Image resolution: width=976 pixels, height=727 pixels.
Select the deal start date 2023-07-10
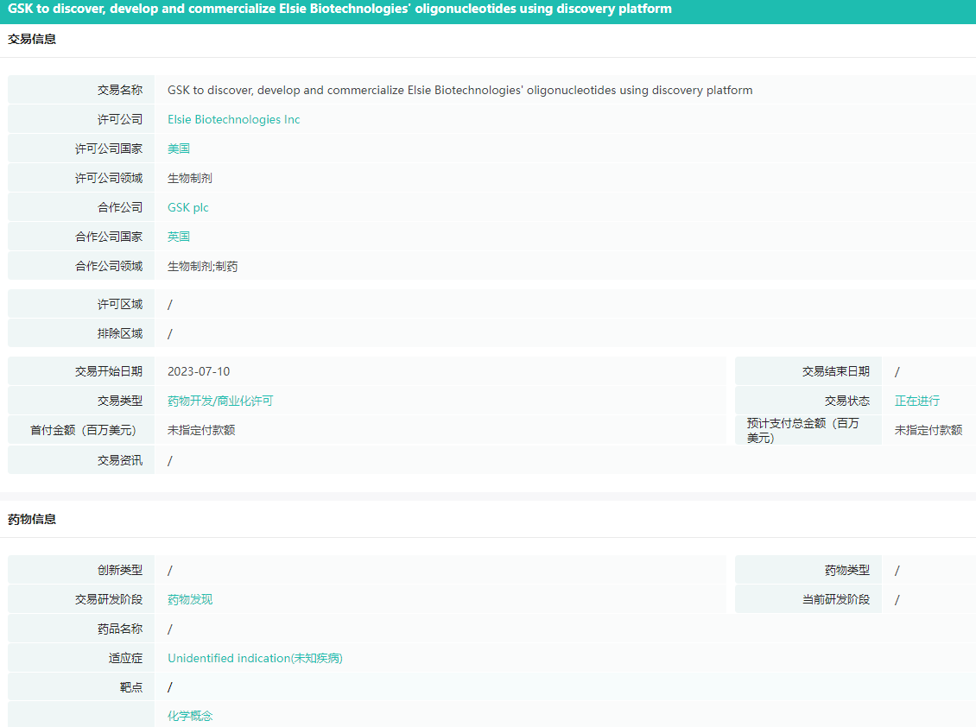tap(199, 371)
